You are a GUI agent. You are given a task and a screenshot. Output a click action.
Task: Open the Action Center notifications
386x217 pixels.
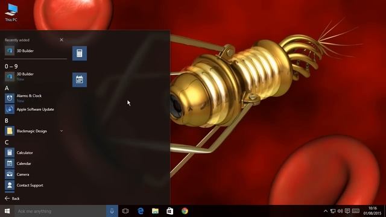point(347,211)
